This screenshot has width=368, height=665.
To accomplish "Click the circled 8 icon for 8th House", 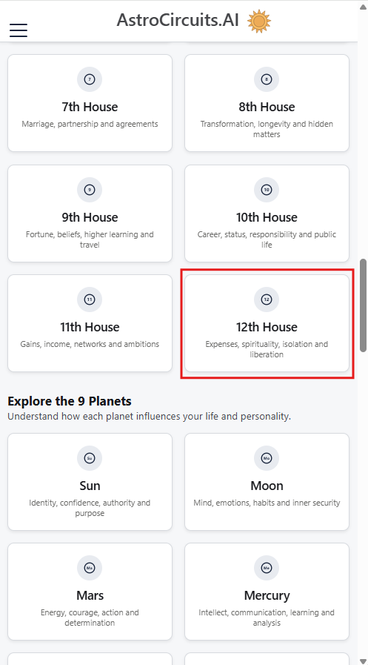I will 267,79.
